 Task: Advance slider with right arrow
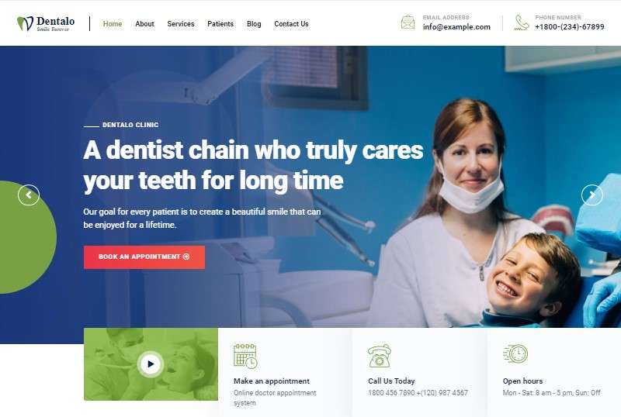(x=592, y=195)
